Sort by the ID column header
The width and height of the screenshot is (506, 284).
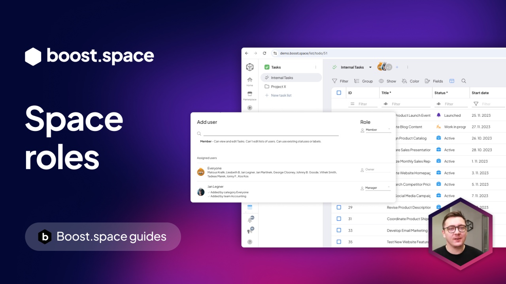350,93
